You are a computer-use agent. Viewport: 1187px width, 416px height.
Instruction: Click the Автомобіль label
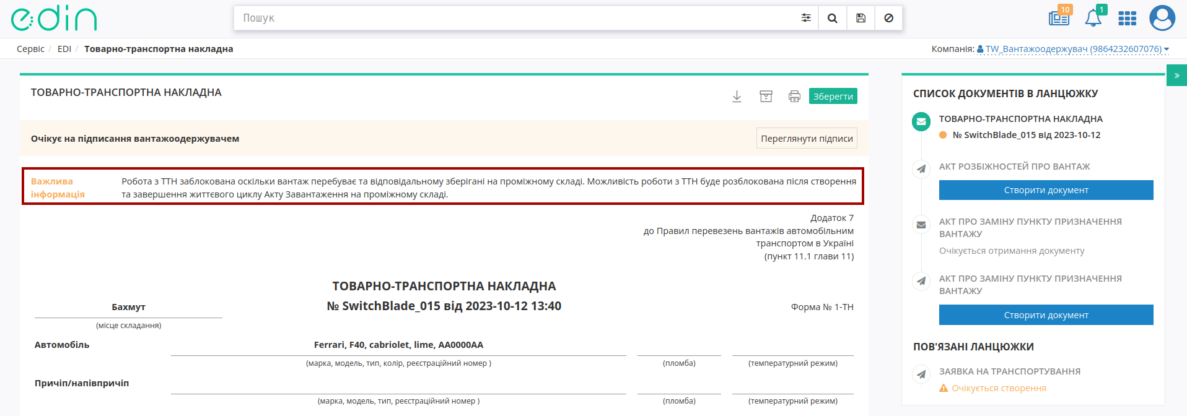[62, 345]
